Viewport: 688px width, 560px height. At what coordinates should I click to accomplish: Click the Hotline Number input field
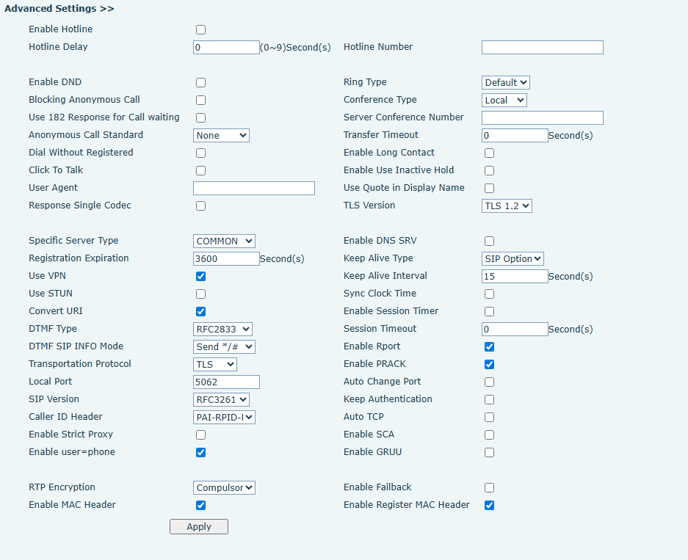542,48
